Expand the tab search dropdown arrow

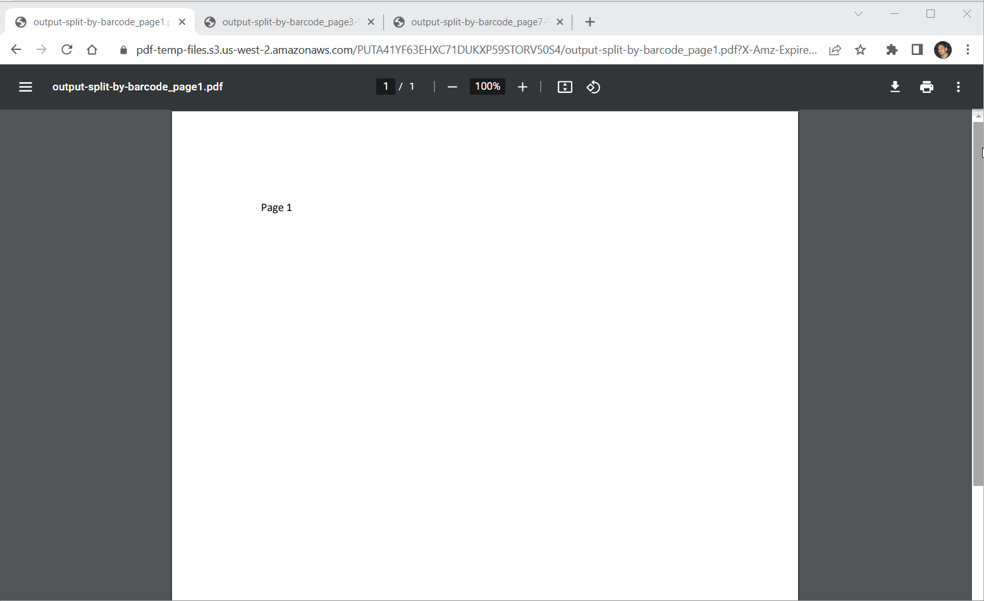(x=858, y=14)
